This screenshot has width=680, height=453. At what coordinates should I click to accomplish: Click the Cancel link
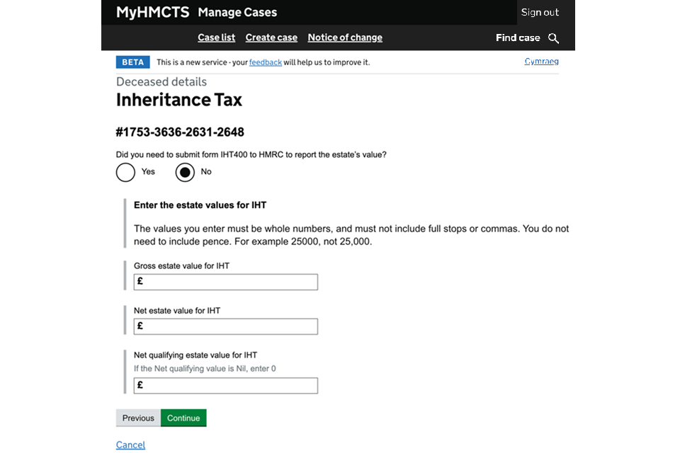[x=130, y=445]
